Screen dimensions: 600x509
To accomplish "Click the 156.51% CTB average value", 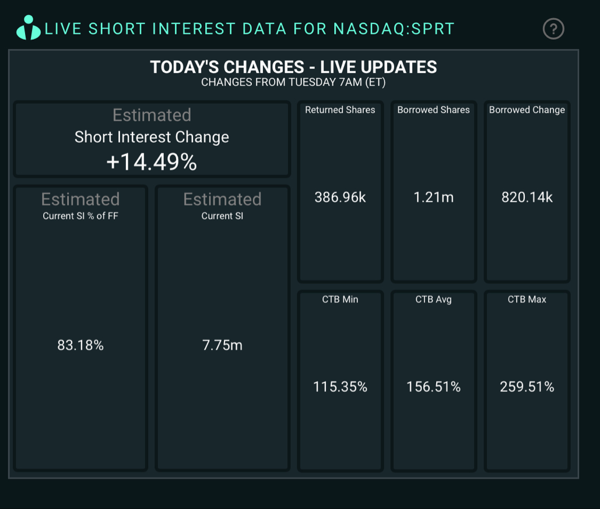I will click(433, 387).
